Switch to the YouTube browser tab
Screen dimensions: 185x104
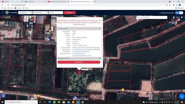(x=12, y=2)
